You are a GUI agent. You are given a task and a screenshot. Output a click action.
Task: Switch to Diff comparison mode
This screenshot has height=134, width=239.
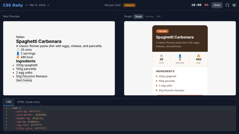click(159, 16)
